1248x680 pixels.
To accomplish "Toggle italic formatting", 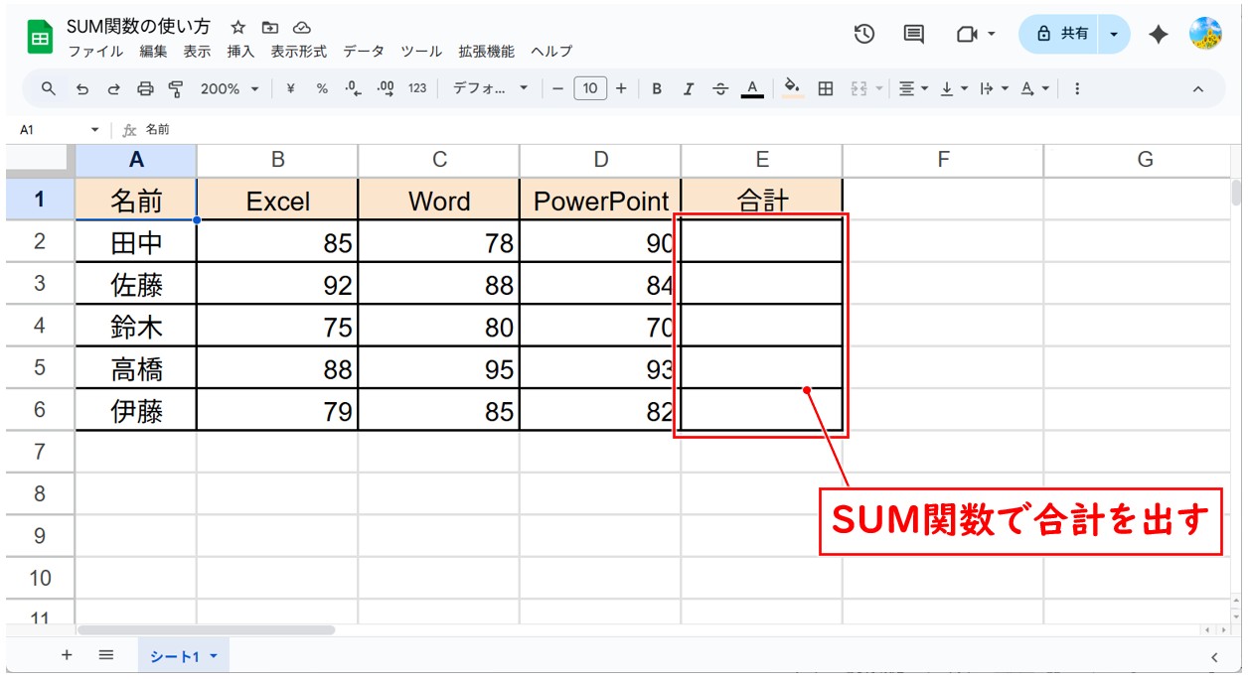I will coord(689,89).
